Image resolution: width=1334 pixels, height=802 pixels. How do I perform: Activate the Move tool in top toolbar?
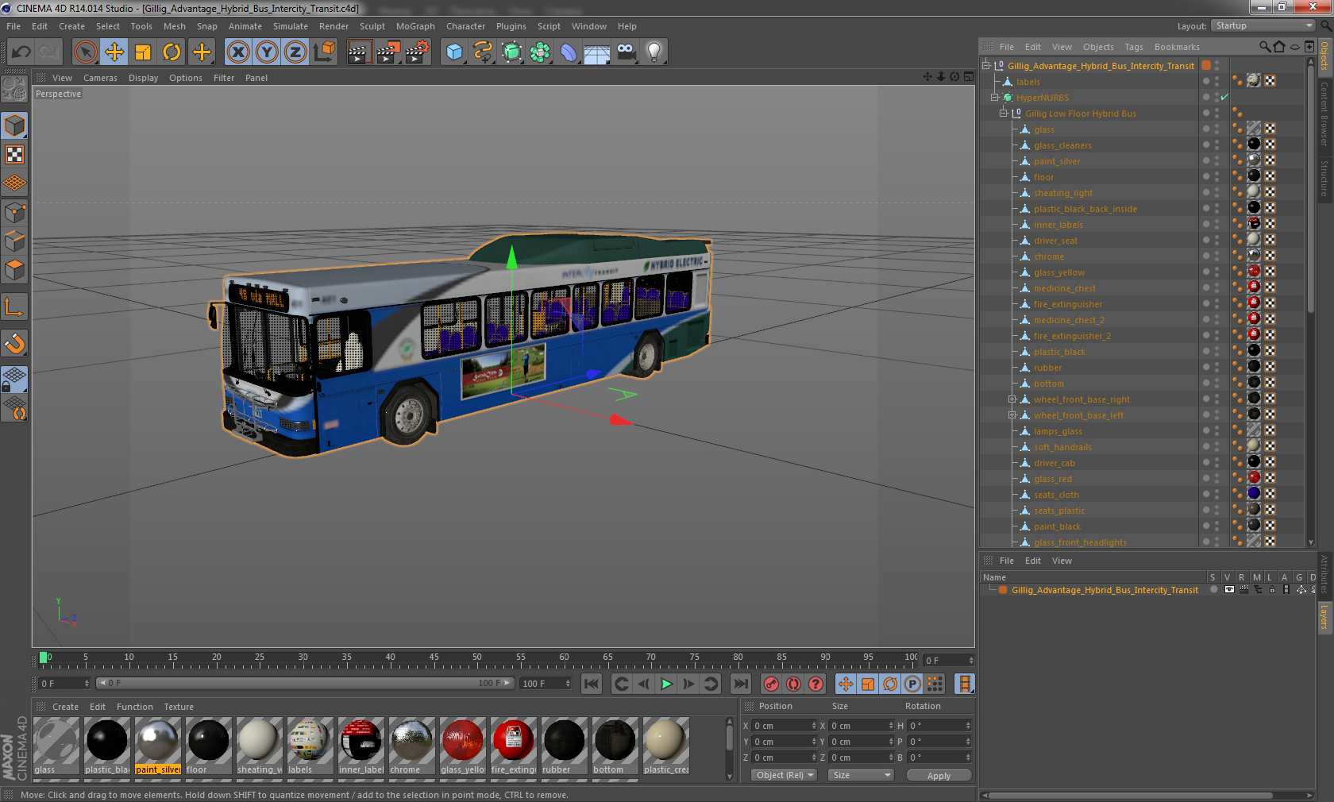pos(114,52)
